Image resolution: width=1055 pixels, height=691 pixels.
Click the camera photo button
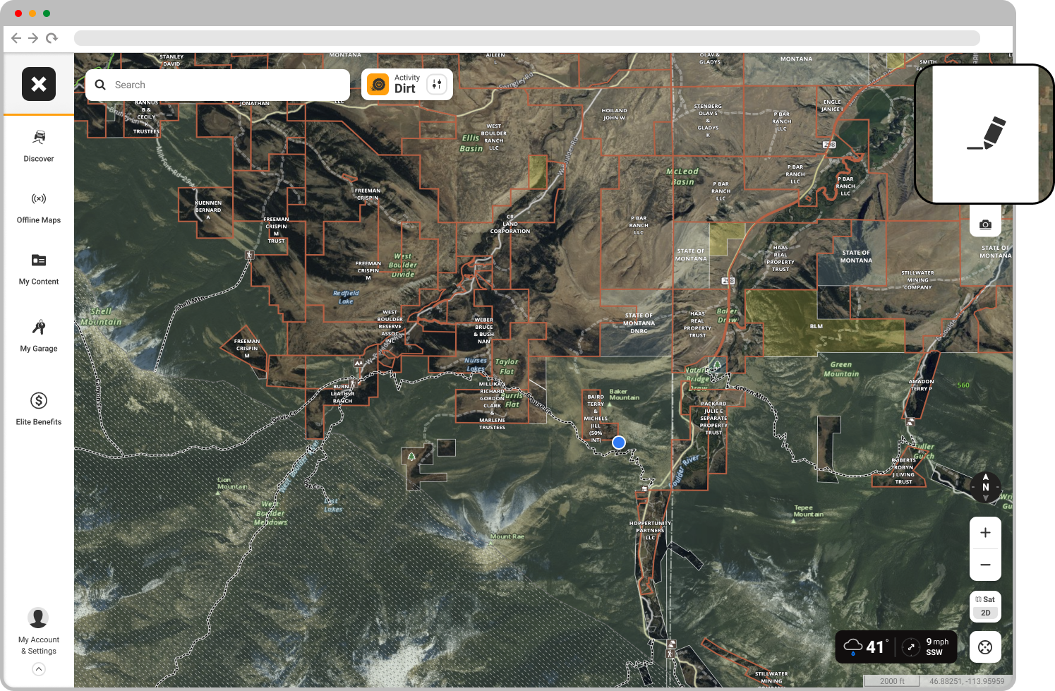coord(985,224)
